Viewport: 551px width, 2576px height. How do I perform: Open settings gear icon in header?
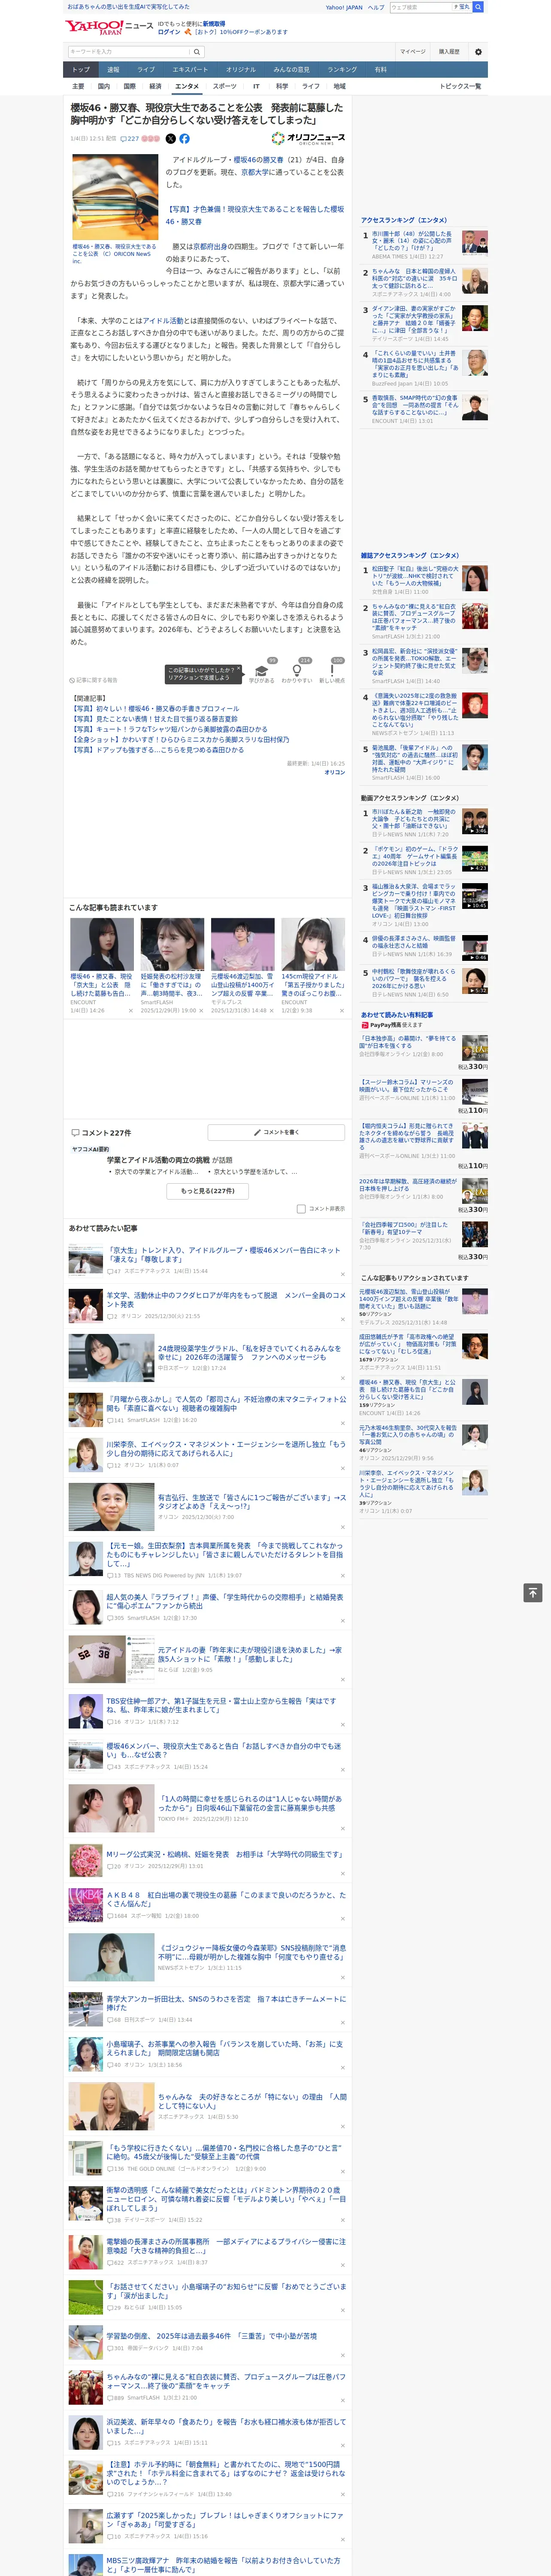point(478,52)
